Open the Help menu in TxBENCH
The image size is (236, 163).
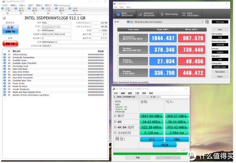(128, 7)
